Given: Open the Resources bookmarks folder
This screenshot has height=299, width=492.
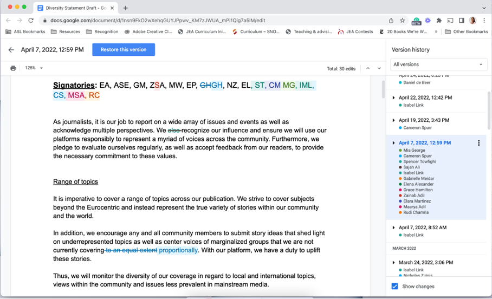Looking at the screenshot, I should click(66, 32).
